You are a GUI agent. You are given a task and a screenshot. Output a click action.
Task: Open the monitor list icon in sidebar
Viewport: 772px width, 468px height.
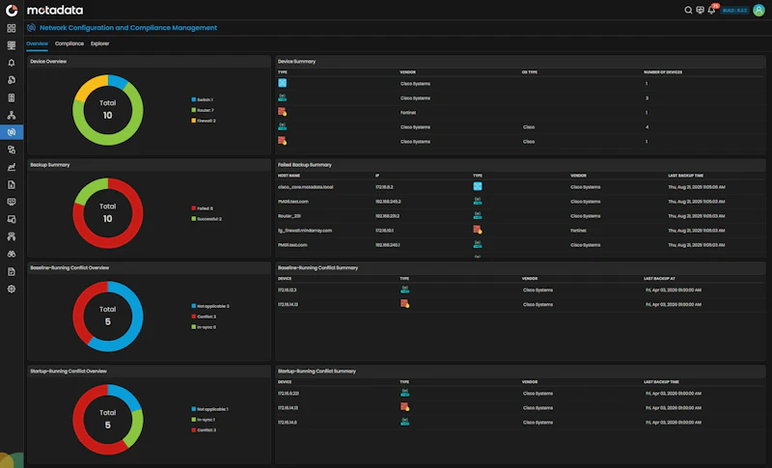point(12,45)
